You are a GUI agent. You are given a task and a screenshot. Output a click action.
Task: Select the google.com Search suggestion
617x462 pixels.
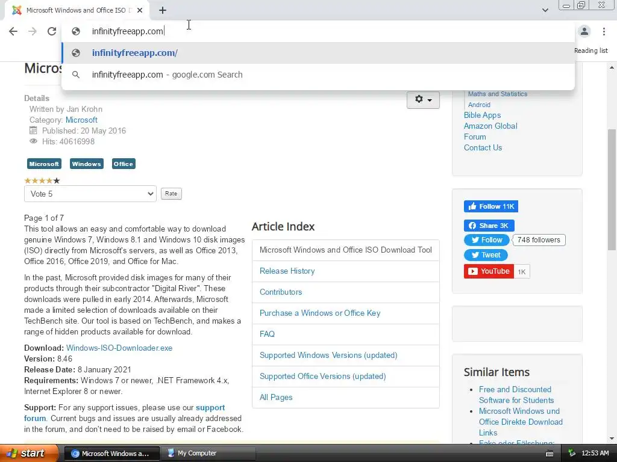[318, 75]
